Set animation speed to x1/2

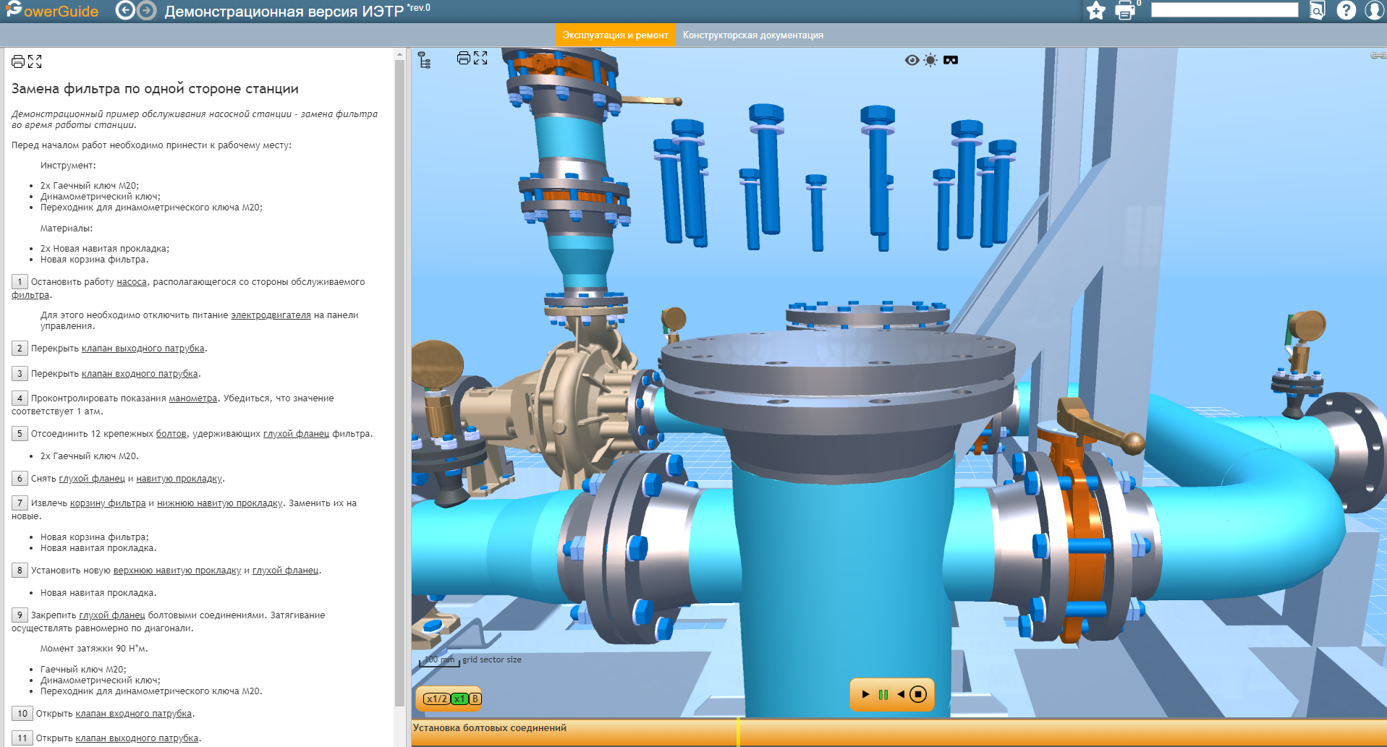(436, 699)
